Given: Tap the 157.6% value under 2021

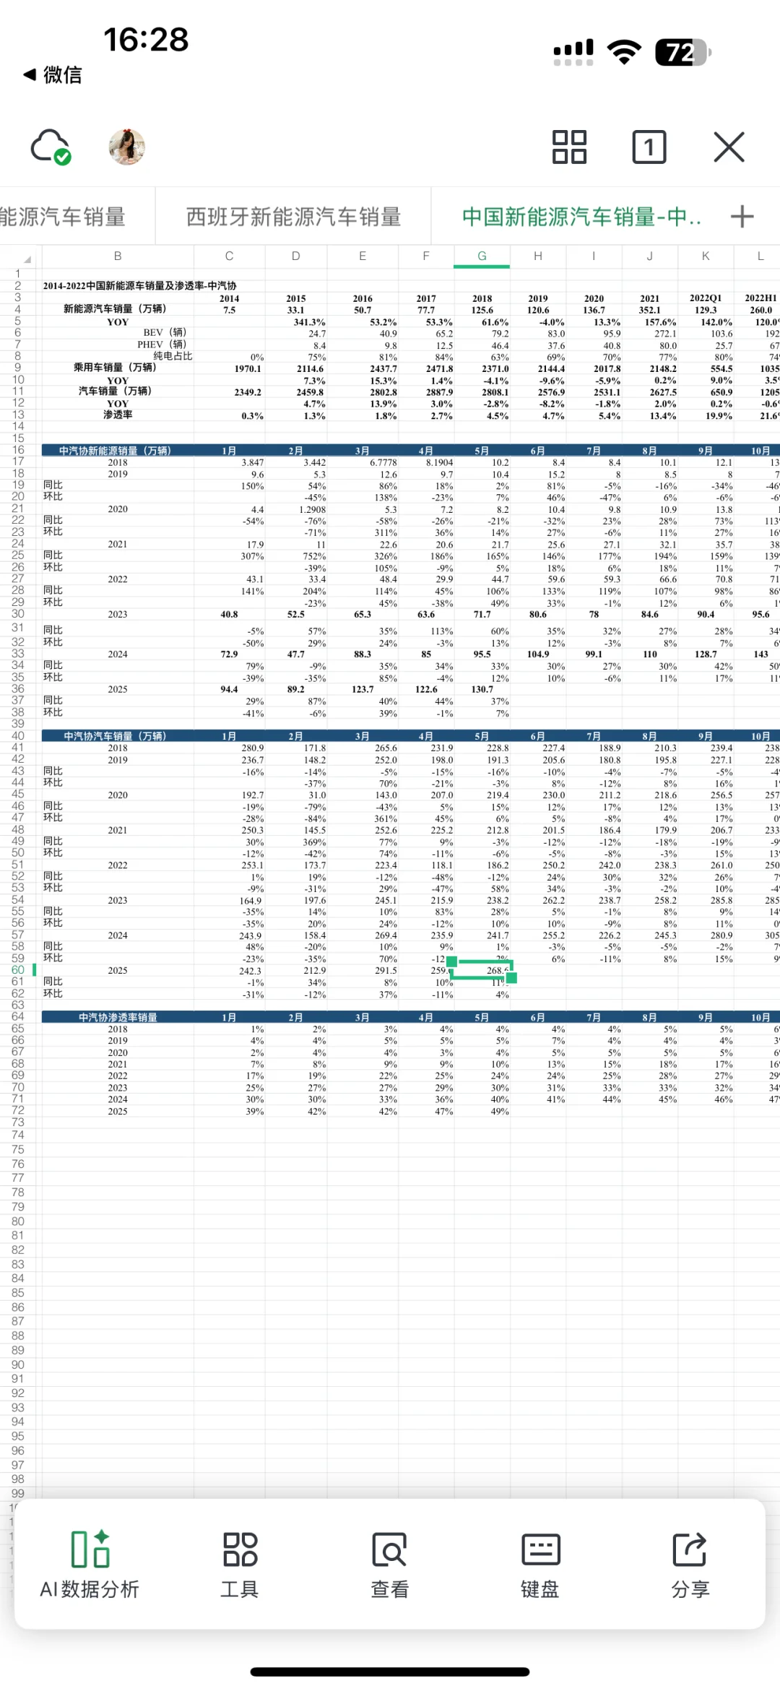Looking at the screenshot, I should [x=660, y=322].
